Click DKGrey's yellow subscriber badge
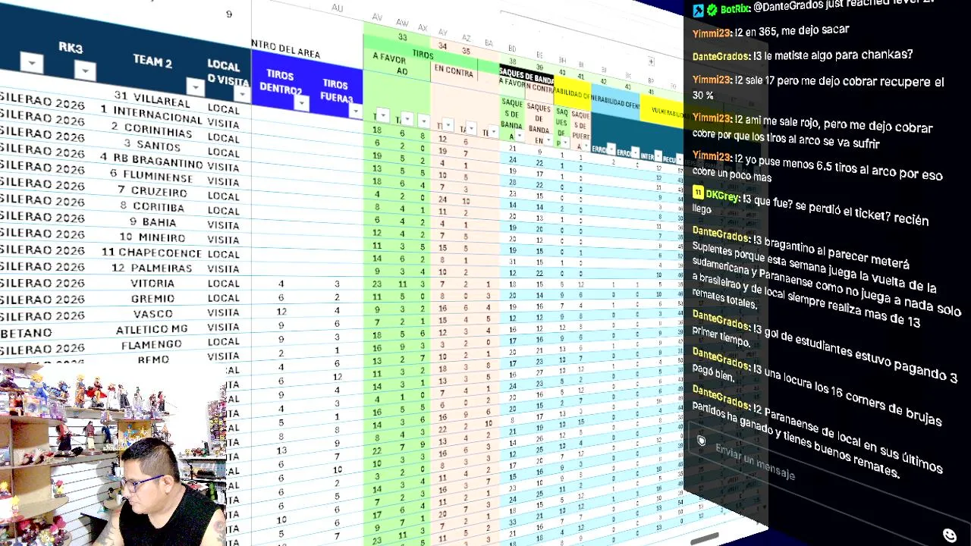This screenshot has width=971, height=546. (698, 193)
